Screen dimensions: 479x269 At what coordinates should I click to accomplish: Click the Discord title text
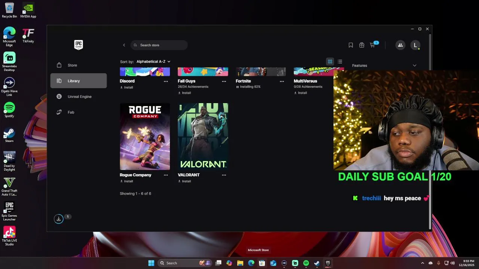(x=127, y=81)
